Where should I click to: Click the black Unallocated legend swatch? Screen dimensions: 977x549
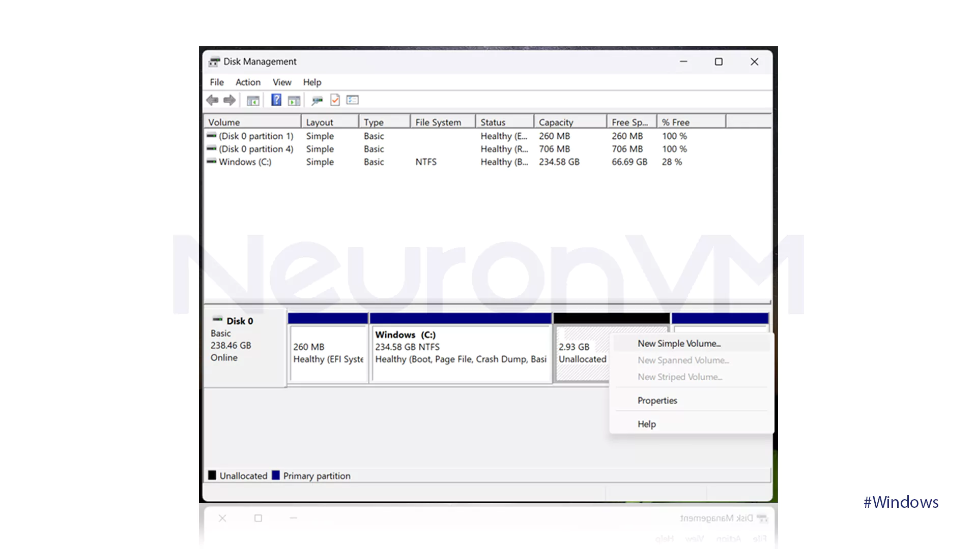click(x=212, y=475)
